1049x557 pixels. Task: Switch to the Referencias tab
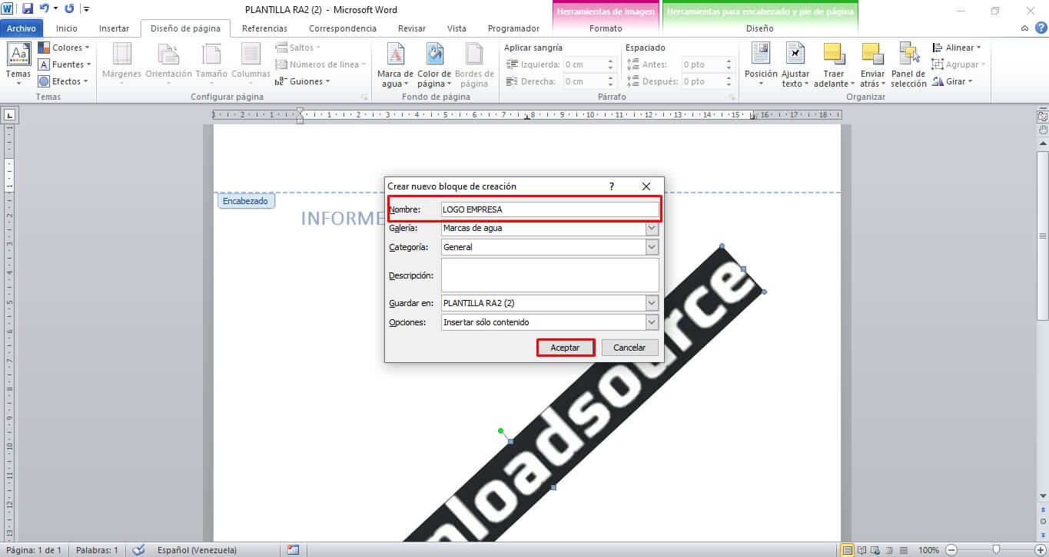[264, 28]
